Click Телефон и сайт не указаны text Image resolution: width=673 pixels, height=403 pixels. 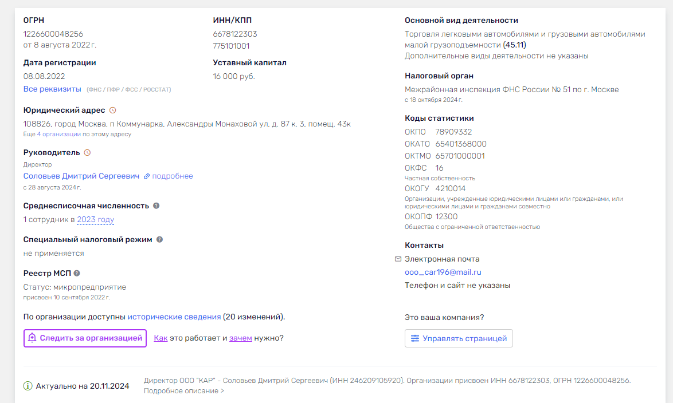457,286
